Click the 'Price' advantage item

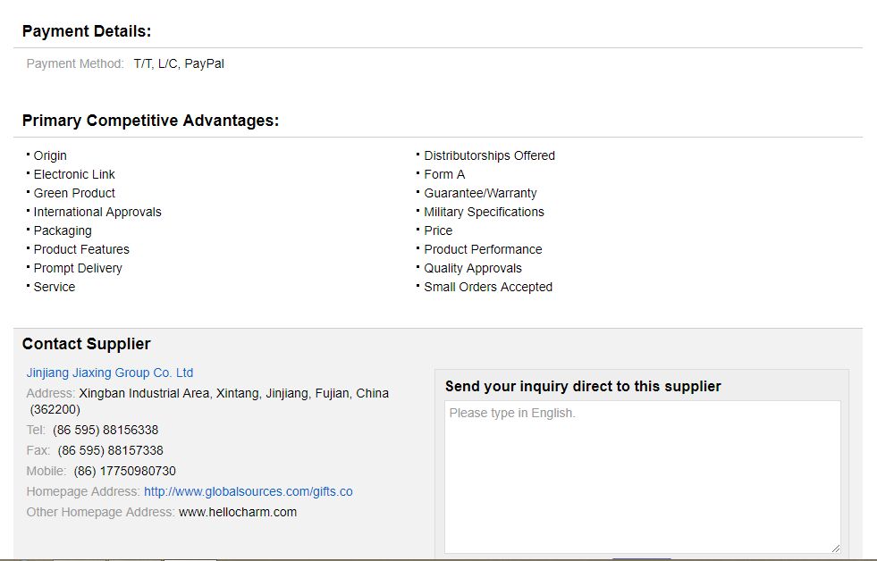(x=438, y=230)
